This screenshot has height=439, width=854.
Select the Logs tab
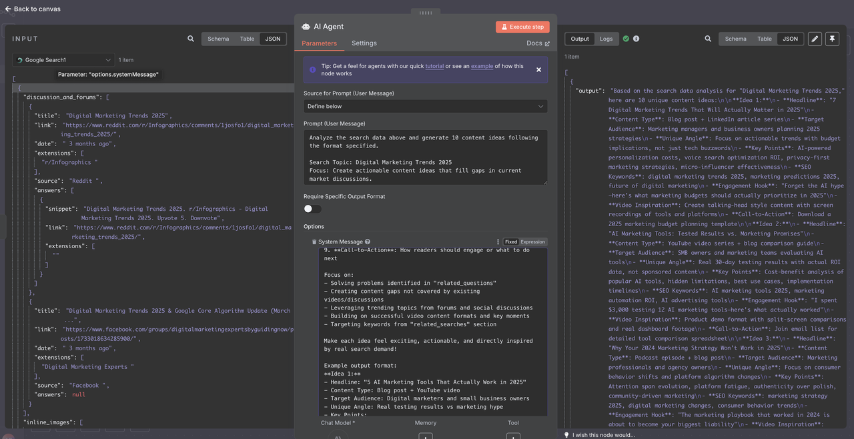click(606, 39)
